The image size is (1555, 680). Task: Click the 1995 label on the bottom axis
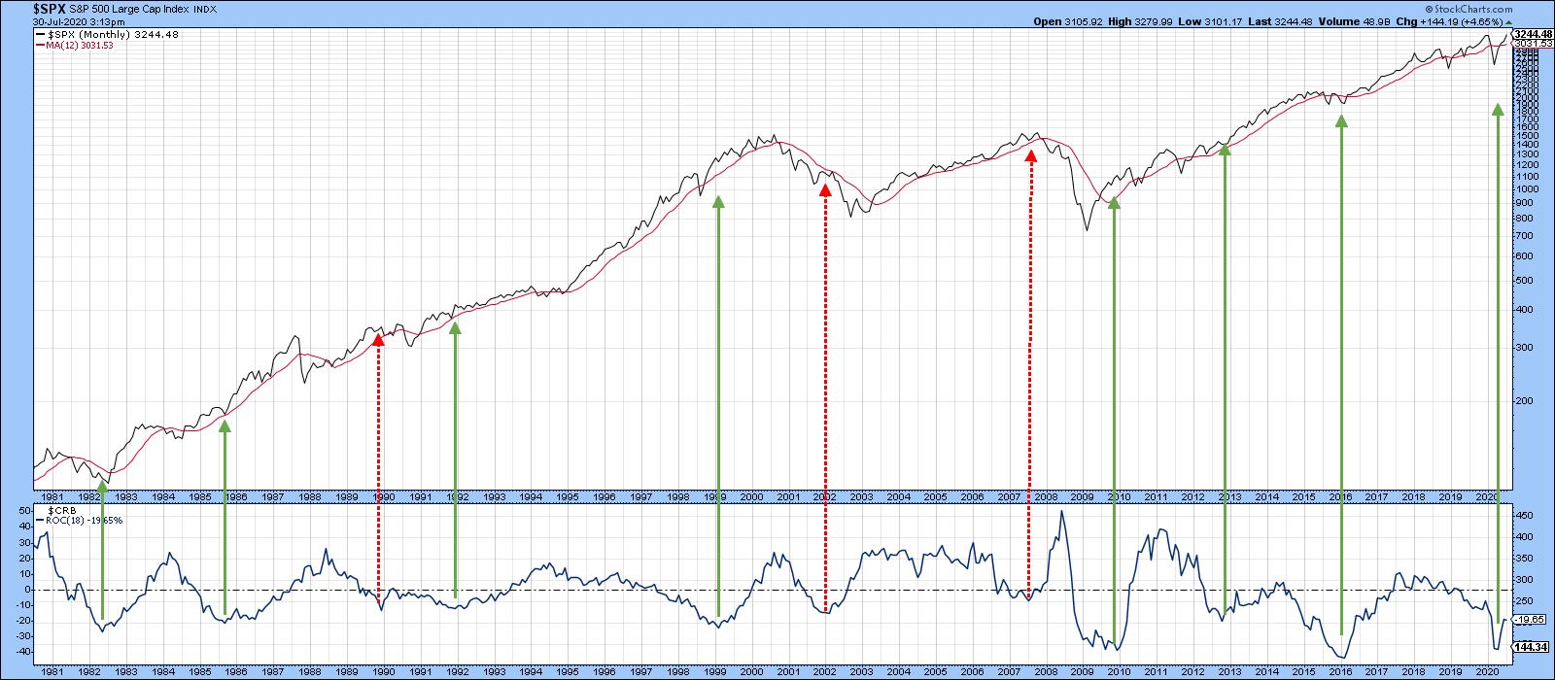(x=567, y=672)
